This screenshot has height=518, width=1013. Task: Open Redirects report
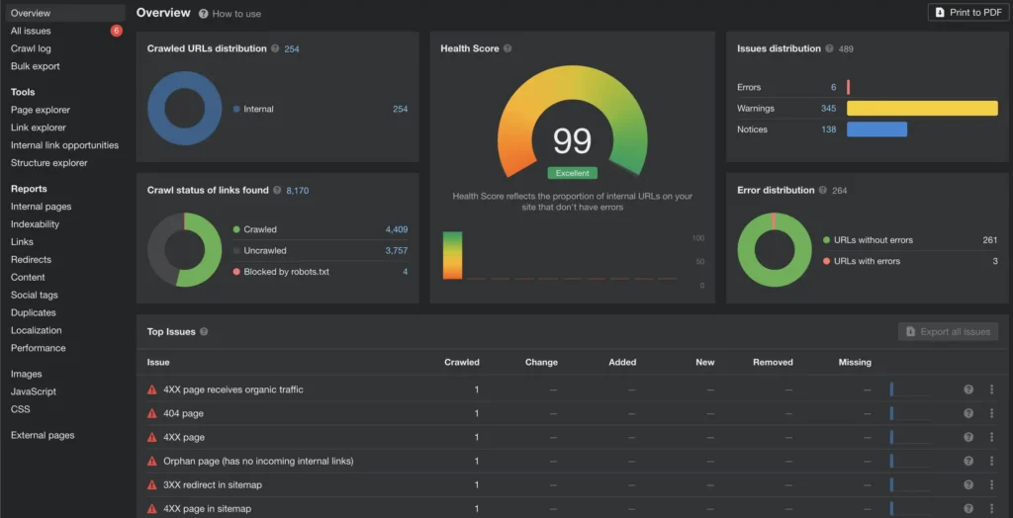31,260
